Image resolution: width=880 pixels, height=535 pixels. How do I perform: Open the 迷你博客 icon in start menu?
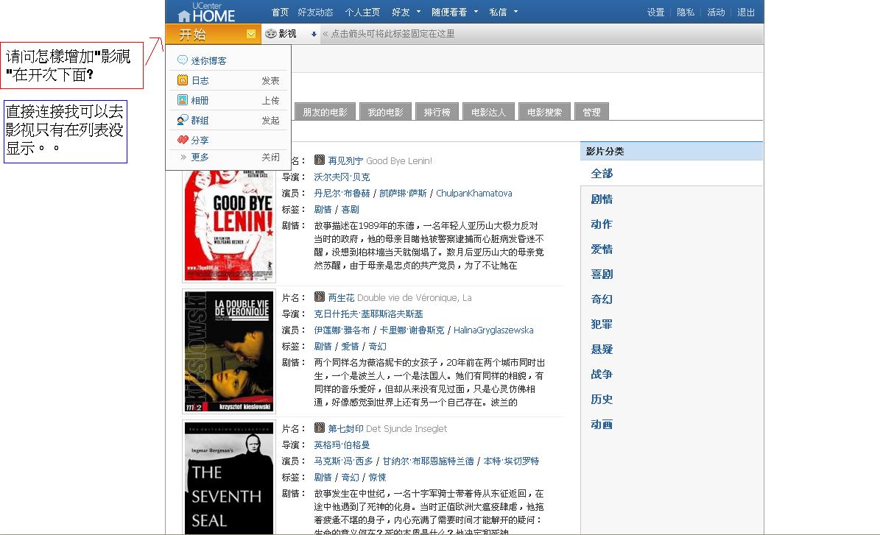click(183, 60)
